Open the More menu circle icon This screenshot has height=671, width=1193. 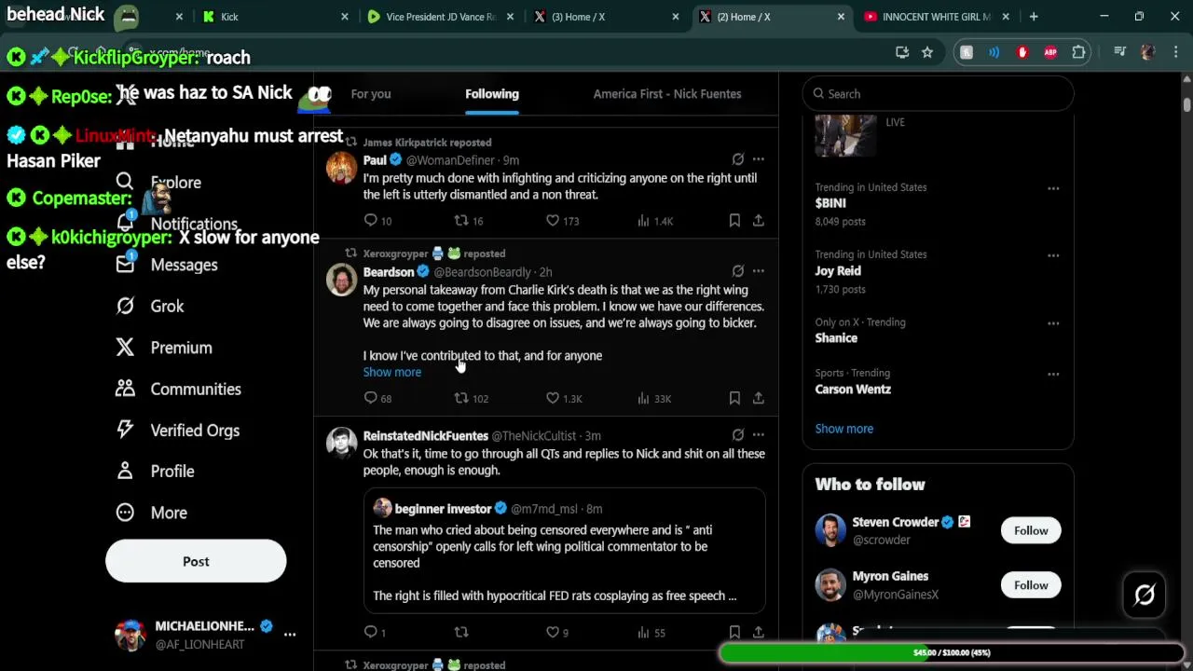(x=125, y=513)
